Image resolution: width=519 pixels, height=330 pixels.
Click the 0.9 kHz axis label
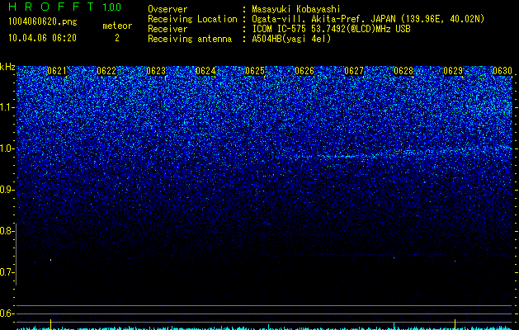(x=7, y=190)
